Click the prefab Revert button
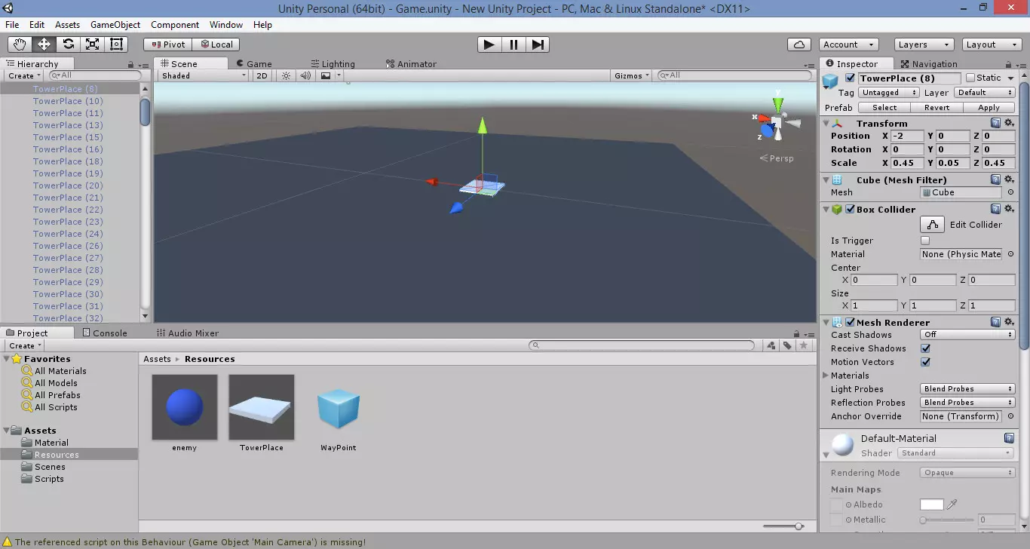This screenshot has height=549, width=1030. 937,108
